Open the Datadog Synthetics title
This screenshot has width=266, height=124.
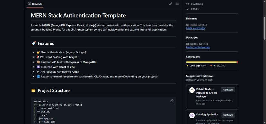tap(207, 114)
